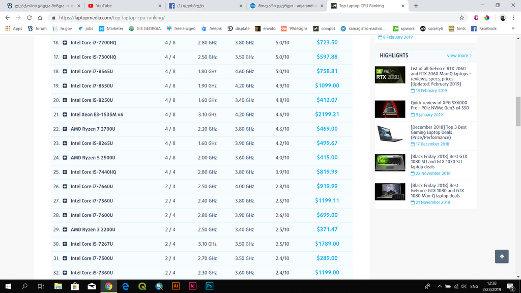The height and width of the screenshot is (293, 521).
Task: Expand details for AMD Ryzen 5 2500U row
Action: click(65, 158)
